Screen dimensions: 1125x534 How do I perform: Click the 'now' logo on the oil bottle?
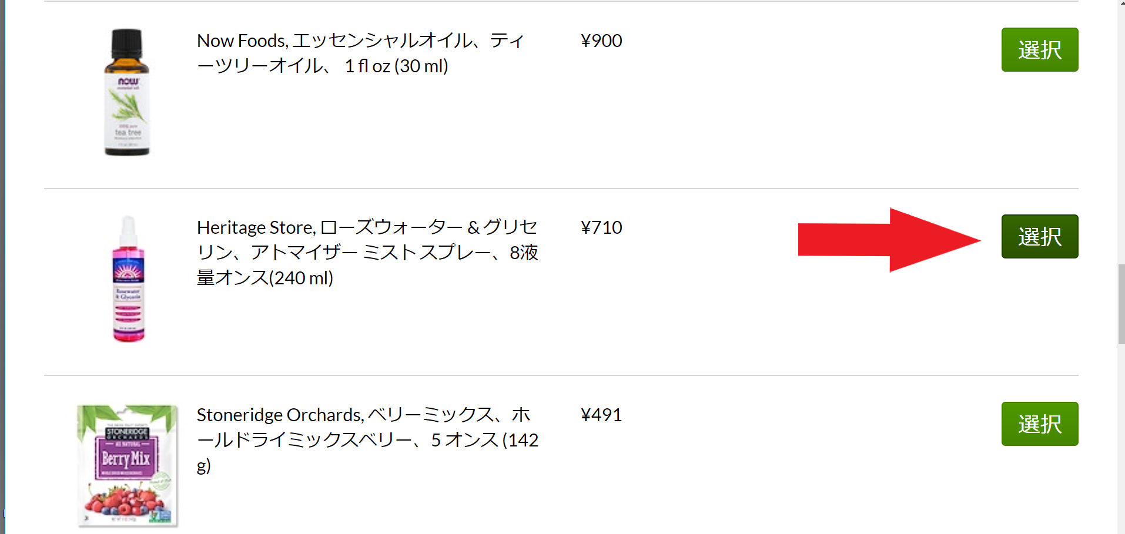(x=128, y=82)
